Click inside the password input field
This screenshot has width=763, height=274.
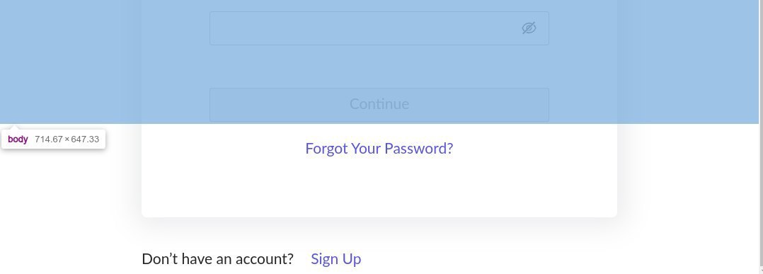(379, 28)
